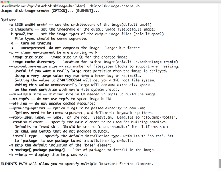Click the '--install-type' option flag
Screen dimensions: 221x171
point(23,136)
